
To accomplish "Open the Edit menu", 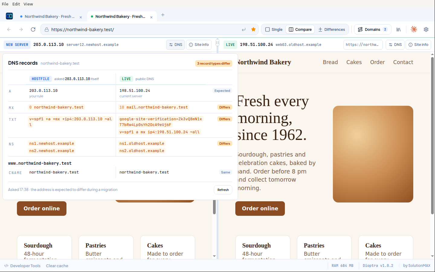I will pos(16,4).
